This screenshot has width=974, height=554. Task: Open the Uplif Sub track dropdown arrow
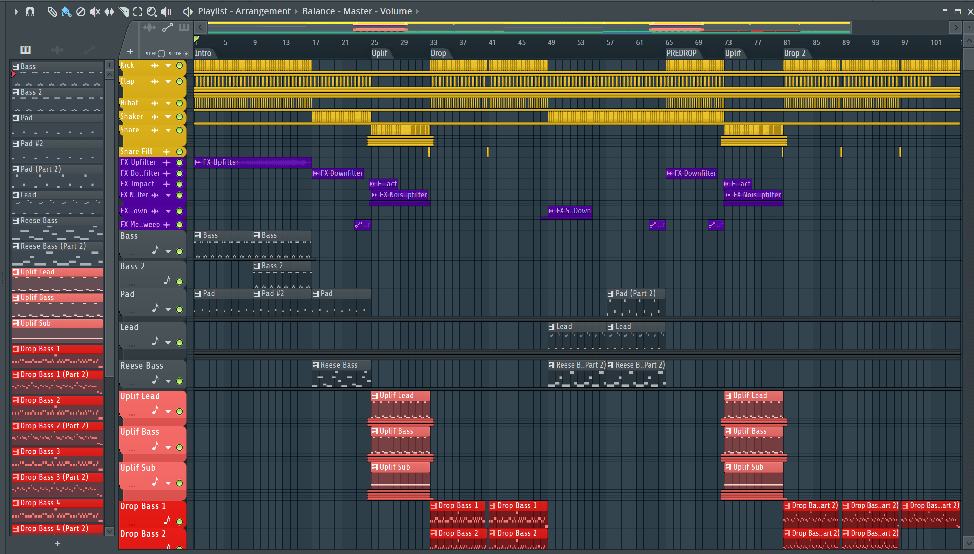point(168,483)
